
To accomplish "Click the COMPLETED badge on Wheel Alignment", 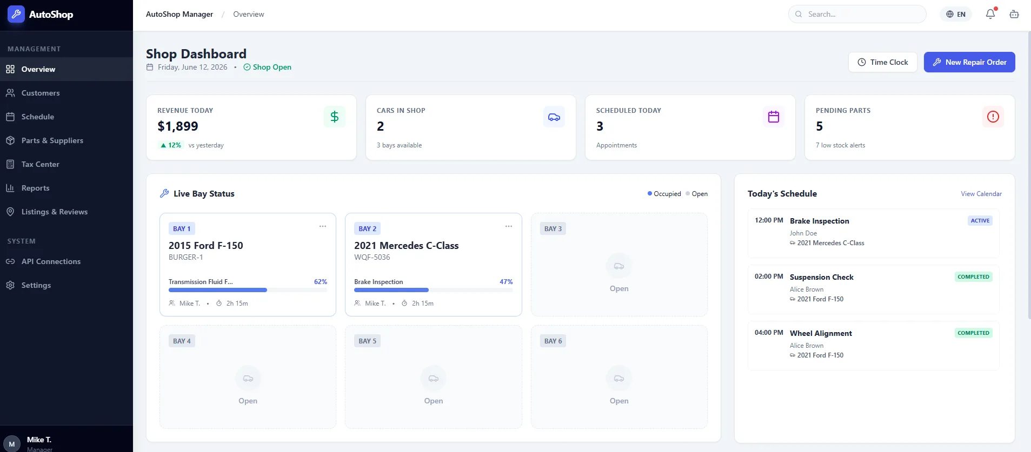I will click(973, 333).
